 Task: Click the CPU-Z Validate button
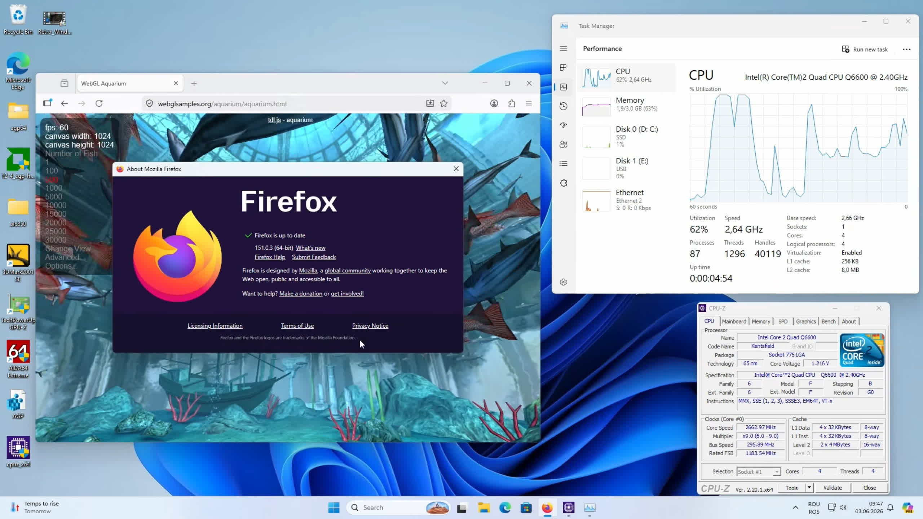[833, 488]
